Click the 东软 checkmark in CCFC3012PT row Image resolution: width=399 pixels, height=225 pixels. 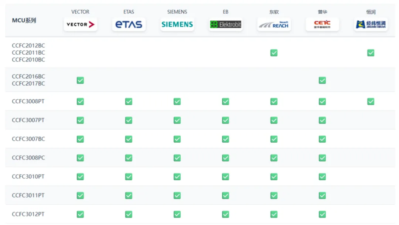[x=274, y=214]
